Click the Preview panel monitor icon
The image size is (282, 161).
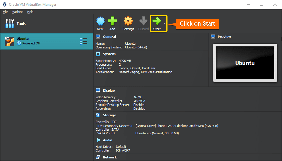pos(213,37)
